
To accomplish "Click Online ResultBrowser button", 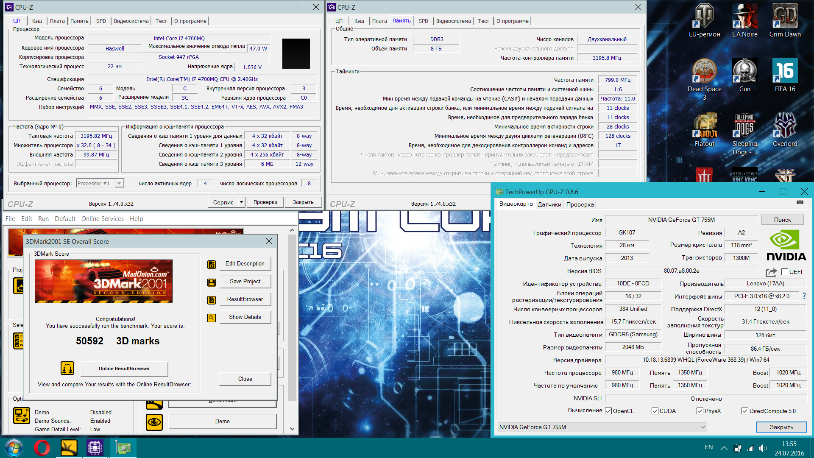I will tap(124, 369).
